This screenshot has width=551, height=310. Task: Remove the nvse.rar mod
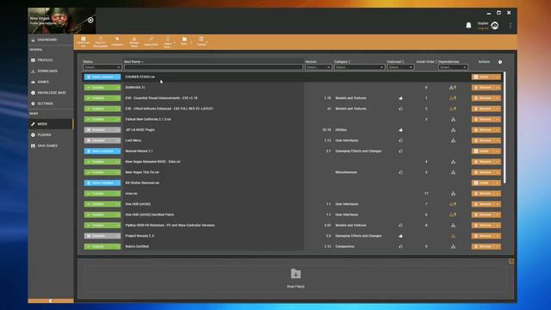(x=483, y=193)
